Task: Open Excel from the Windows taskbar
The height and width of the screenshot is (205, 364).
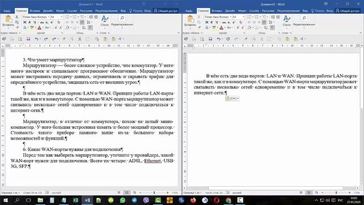Action: (76, 200)
